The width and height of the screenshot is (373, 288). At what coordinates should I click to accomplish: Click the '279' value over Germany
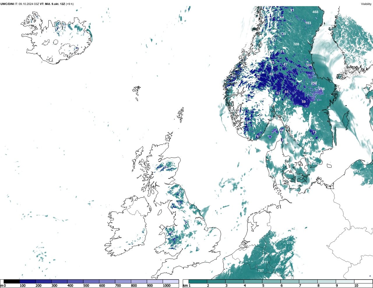tap(290, 243)
